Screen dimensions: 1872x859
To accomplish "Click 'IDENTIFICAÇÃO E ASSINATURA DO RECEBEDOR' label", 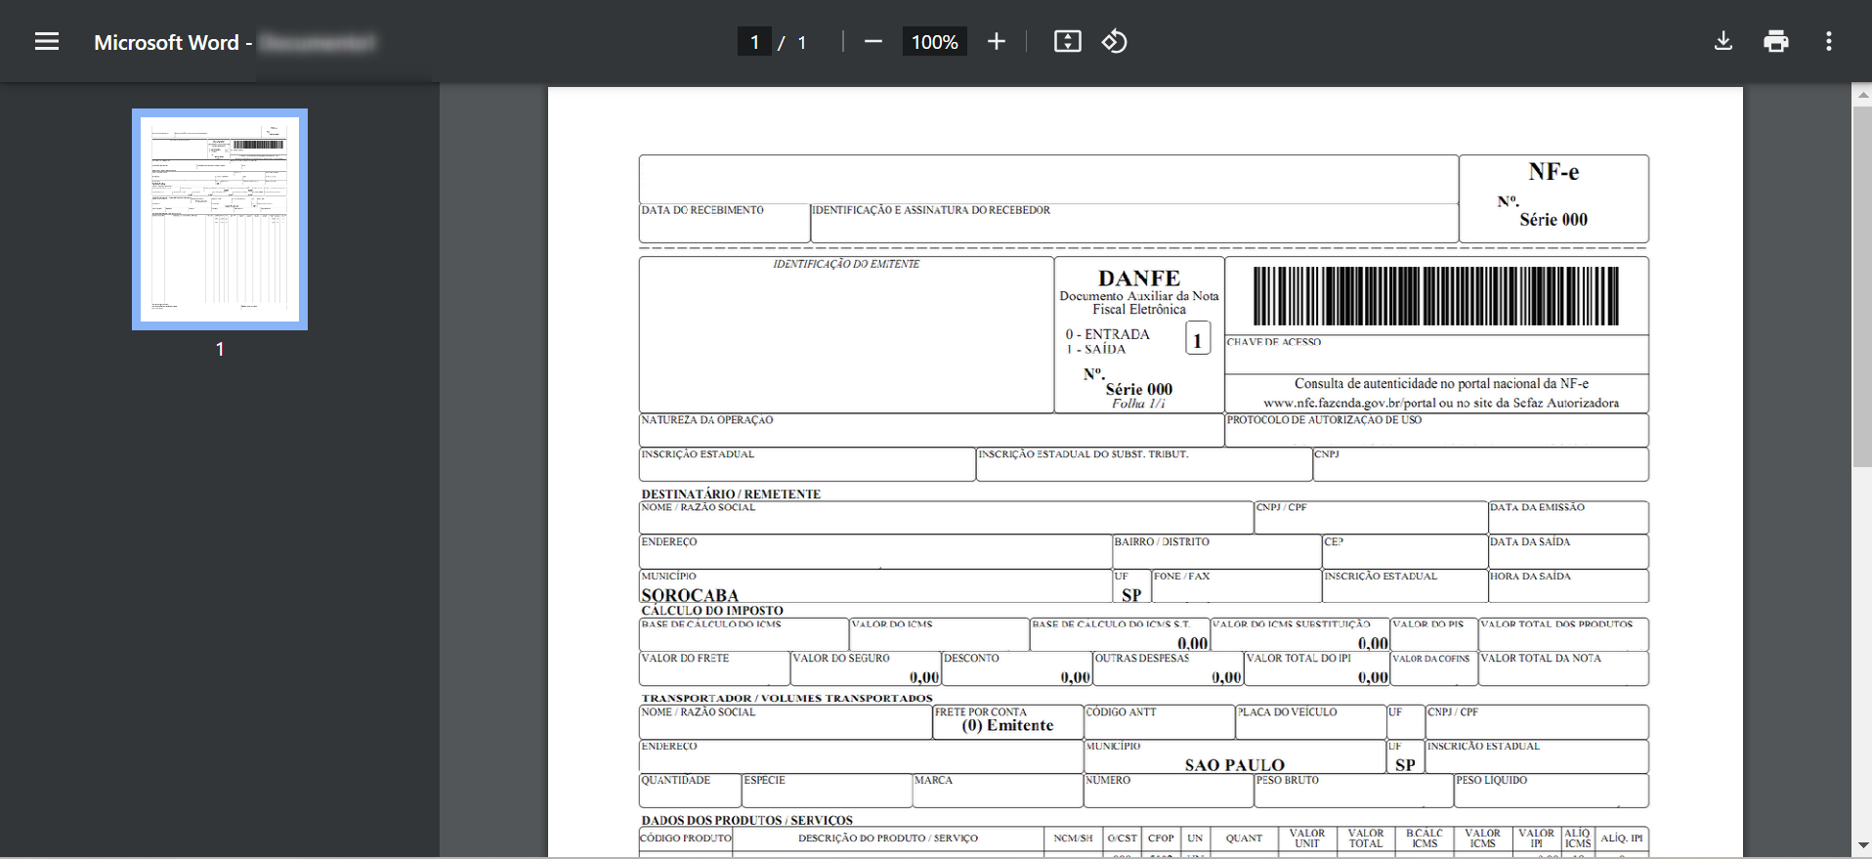I will 931,210.
